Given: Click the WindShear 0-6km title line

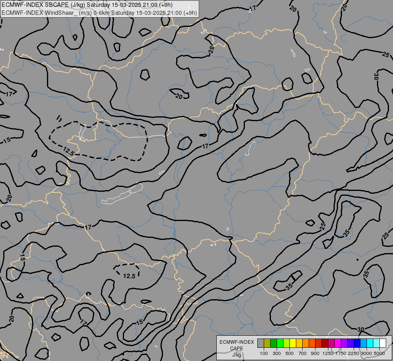Looking at the screenshot, I should tap(99, 13).
